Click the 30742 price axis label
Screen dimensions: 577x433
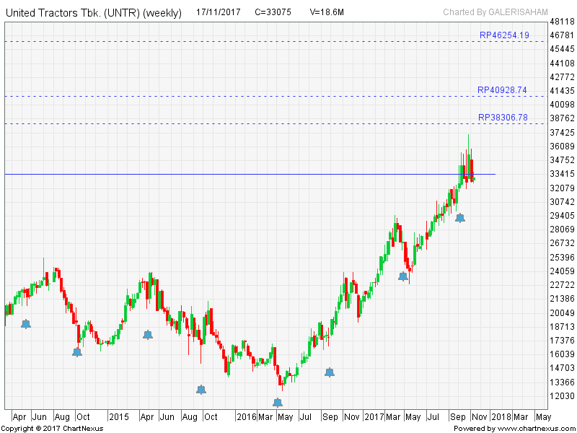(x=562, y=202)
